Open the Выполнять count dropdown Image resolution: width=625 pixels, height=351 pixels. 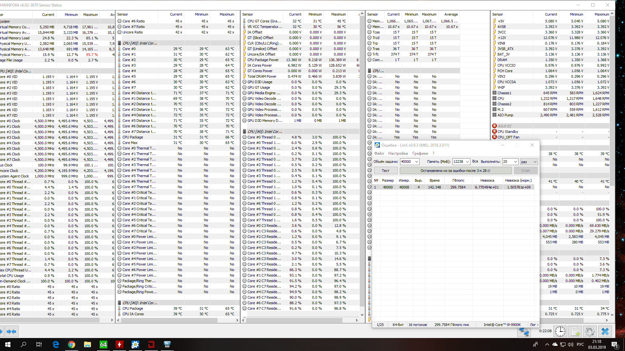pyautogui.click(x=515, y=162)
